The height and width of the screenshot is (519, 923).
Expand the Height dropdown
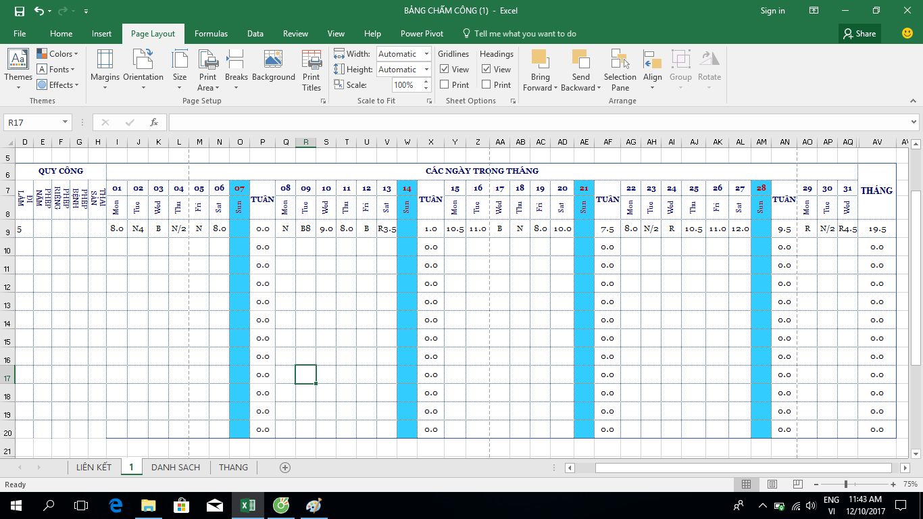tap(426, 70)
